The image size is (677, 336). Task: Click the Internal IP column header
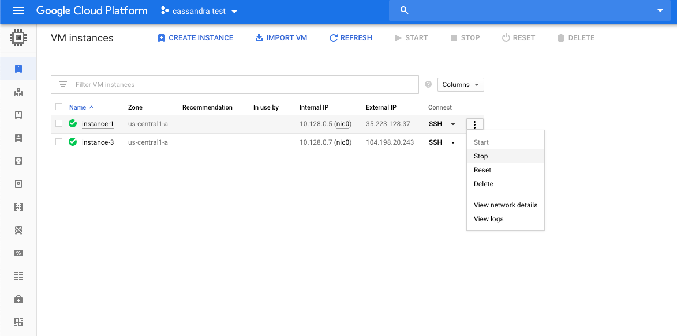(315, 107)
